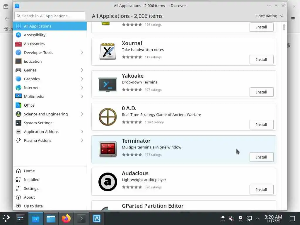300x225 pixels.
Task: Click the Settings sliders icon
Action: 18,188
